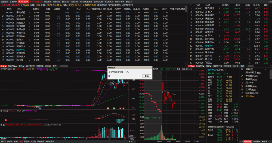Switch to 竞价看盘PRO tab
The width and height of the screenshot is (272, 143).
36,2
